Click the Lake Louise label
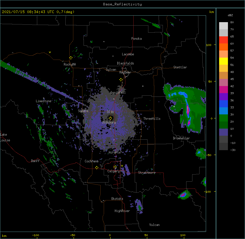Image resolution: width=245 pixels, height=239 pixels. click(5, 137)
